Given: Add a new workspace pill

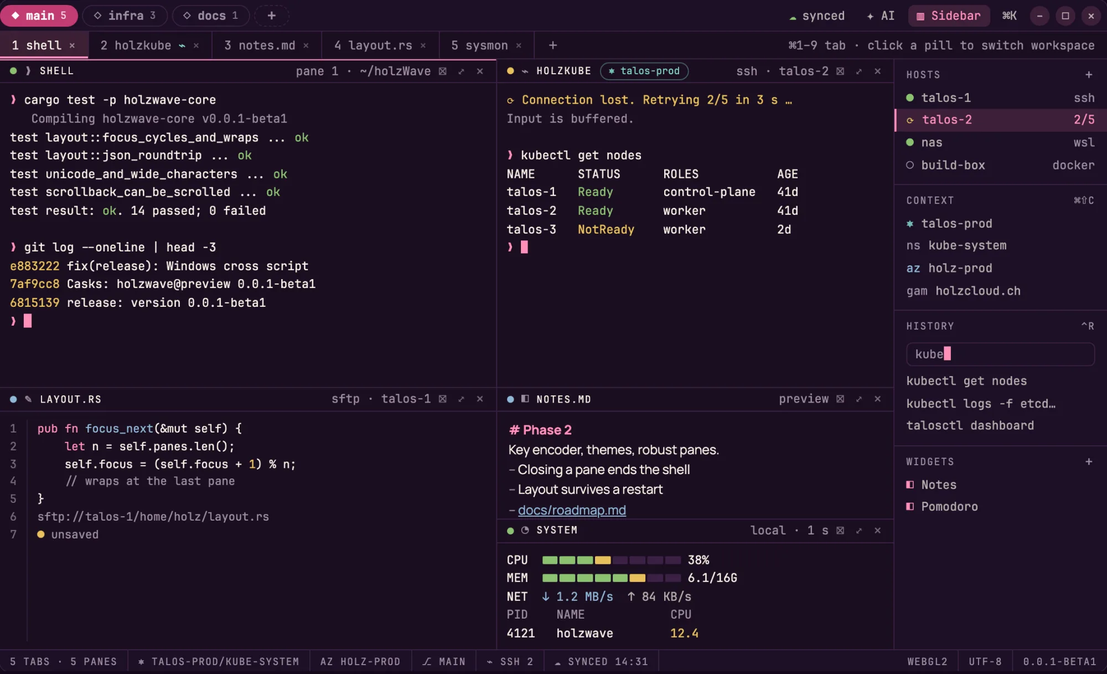Looking at the screenshot, I should 272,16.
